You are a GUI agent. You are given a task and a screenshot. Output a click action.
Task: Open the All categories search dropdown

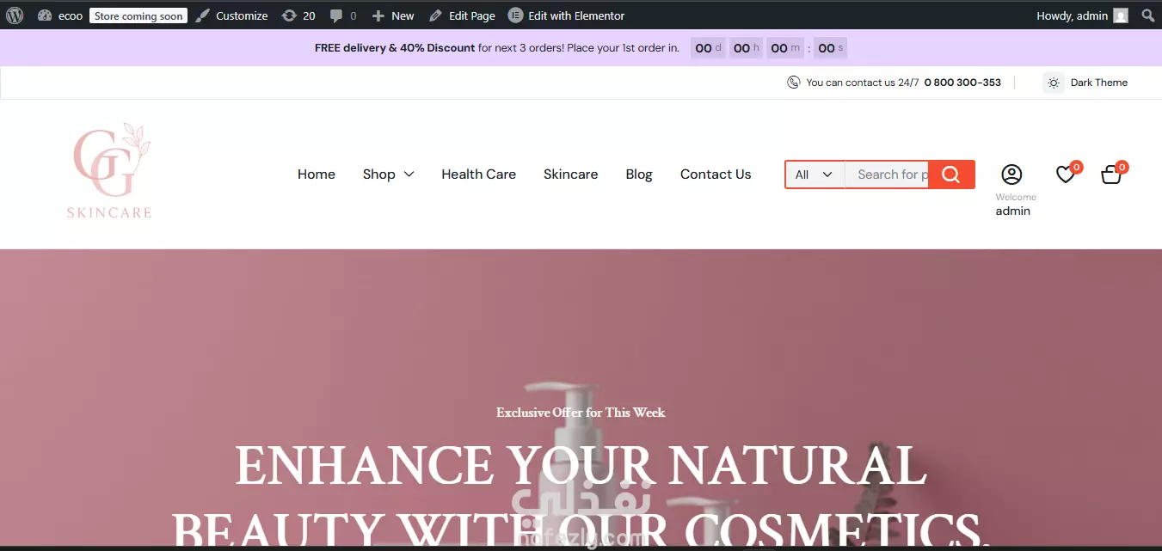click(x=815, y=174)
